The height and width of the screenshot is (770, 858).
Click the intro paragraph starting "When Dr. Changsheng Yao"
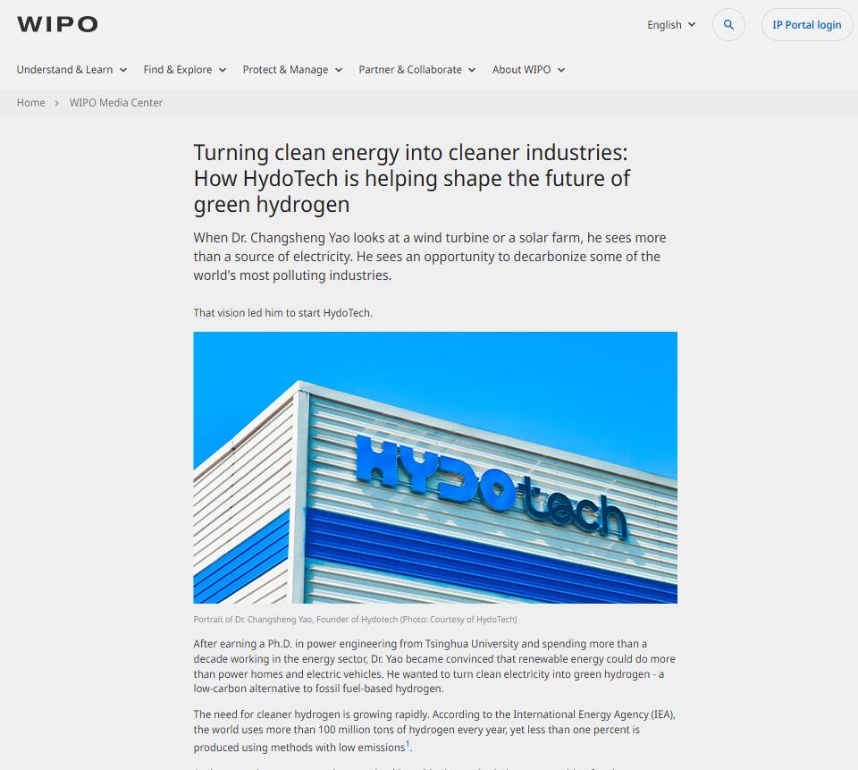(430, 257)
